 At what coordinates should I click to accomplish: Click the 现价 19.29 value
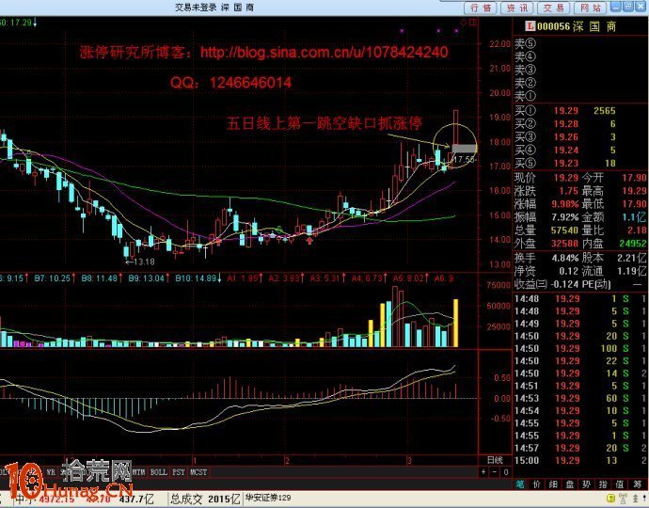pos(566,178)
